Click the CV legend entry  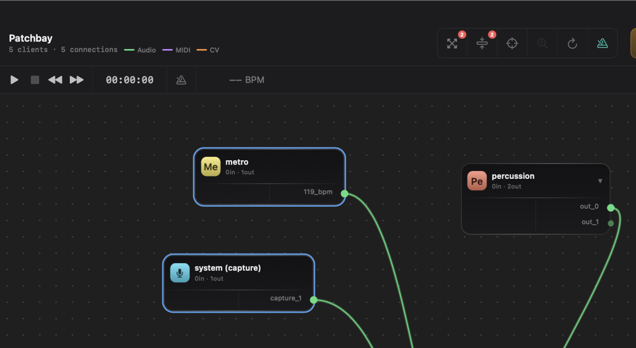208,50
